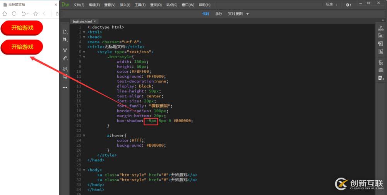387x195 pixels.
Task: Open the 文件(F) menu
Action: point(79,5)
